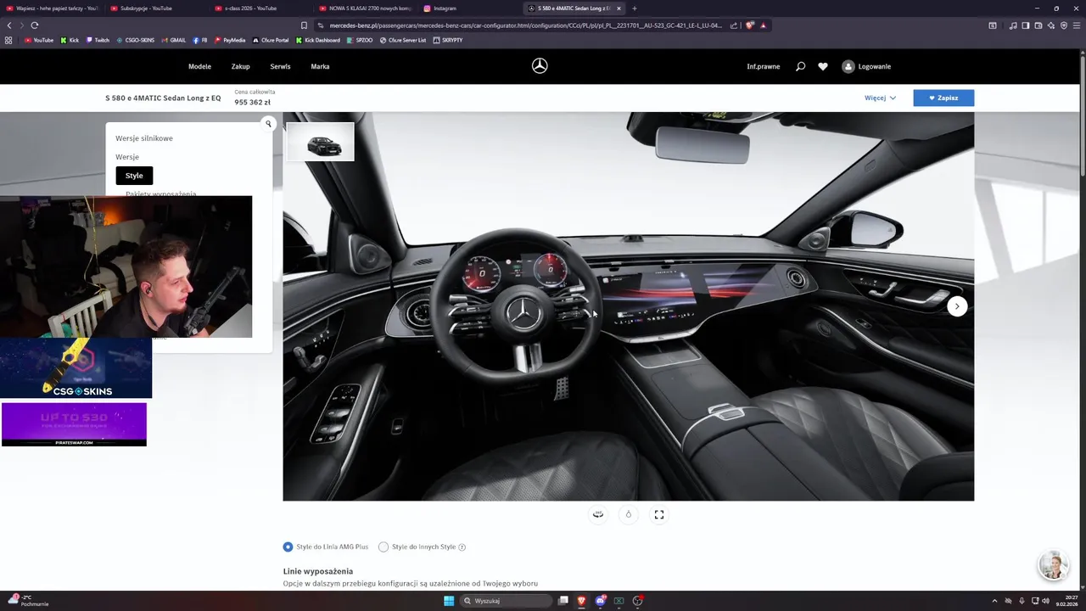Open the site search magnifier
Viewport: 1086px width, 611px height.
point(800,66)
